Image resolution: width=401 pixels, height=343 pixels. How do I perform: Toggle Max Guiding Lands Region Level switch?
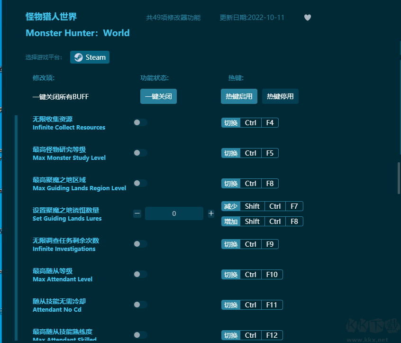coord(140,183)
